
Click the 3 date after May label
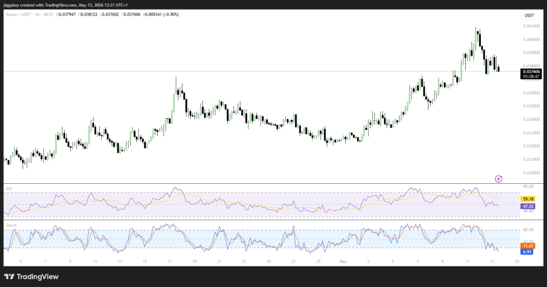pos(368,261)
